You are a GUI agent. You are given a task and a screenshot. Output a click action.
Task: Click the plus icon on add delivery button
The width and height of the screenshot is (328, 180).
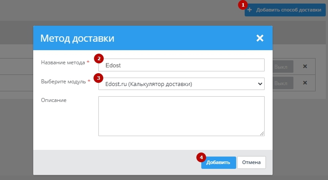[250, 10]
